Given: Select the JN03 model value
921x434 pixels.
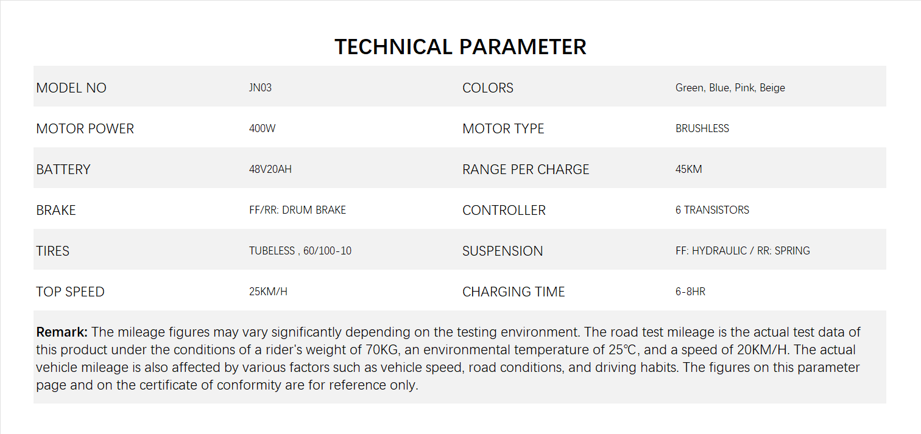Looking at the screenshot, I should tap(260, 88).
